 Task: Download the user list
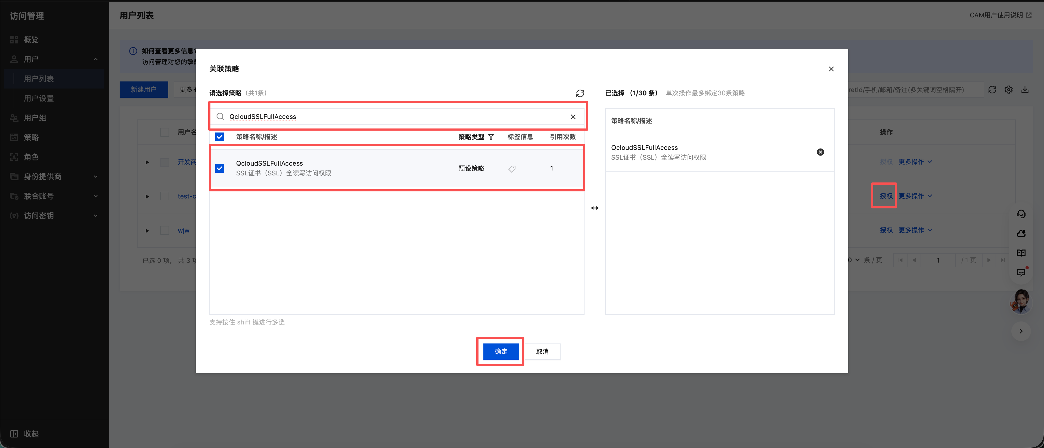pos(1025,90)
